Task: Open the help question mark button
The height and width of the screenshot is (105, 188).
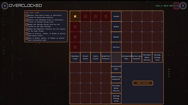Action: (x=183, y=6)
